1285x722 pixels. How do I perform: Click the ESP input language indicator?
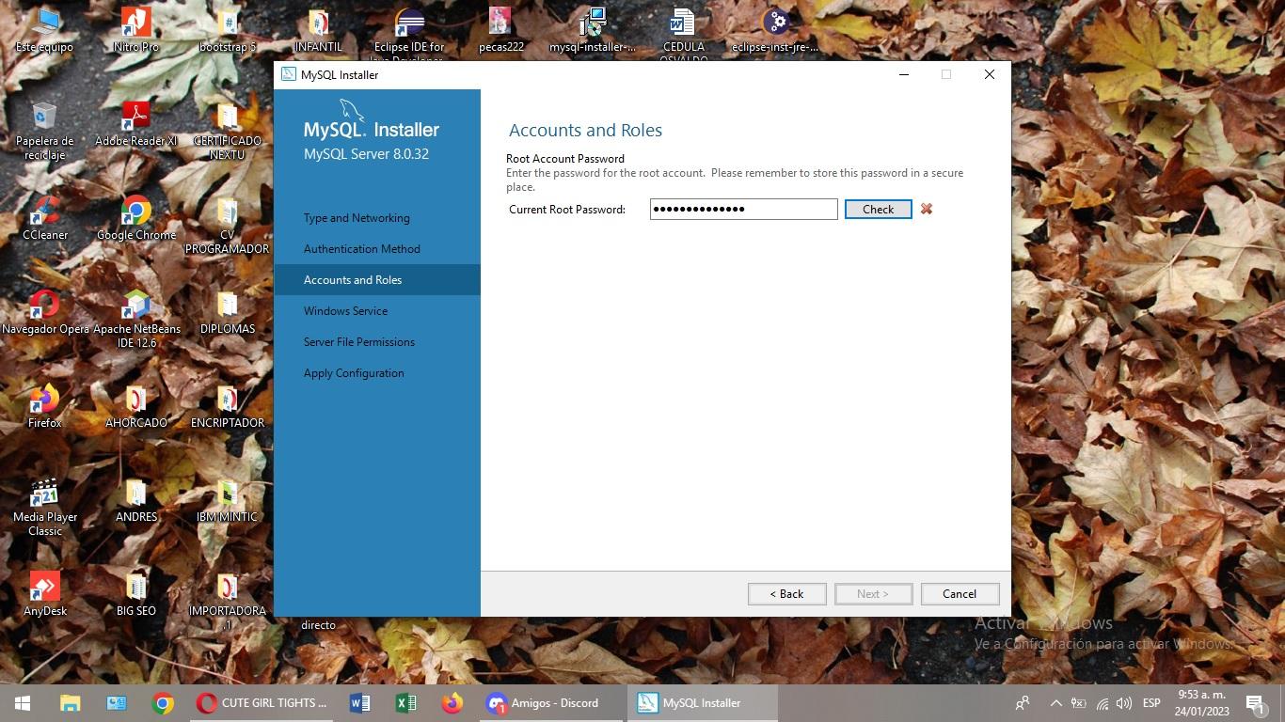point(1151,703)
